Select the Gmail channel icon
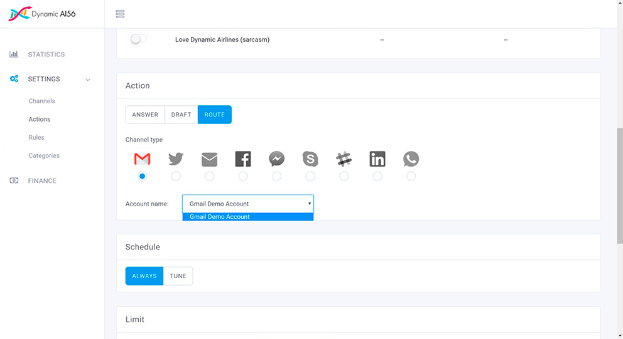The width and height of the screenshot is (623, 339). pos(143,159)
